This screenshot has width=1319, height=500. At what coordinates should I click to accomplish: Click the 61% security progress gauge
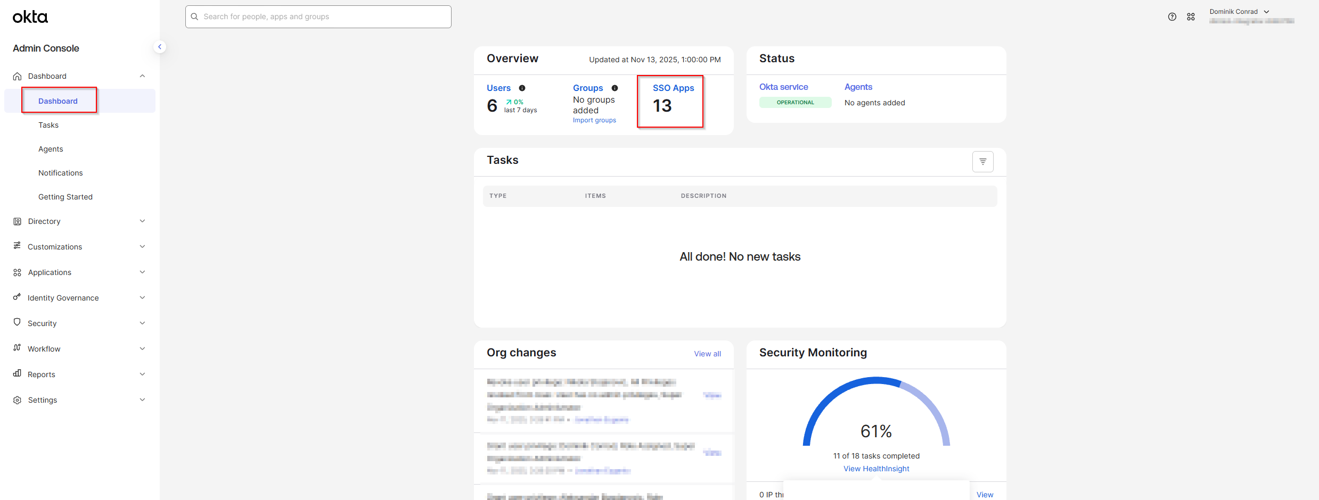876,415
